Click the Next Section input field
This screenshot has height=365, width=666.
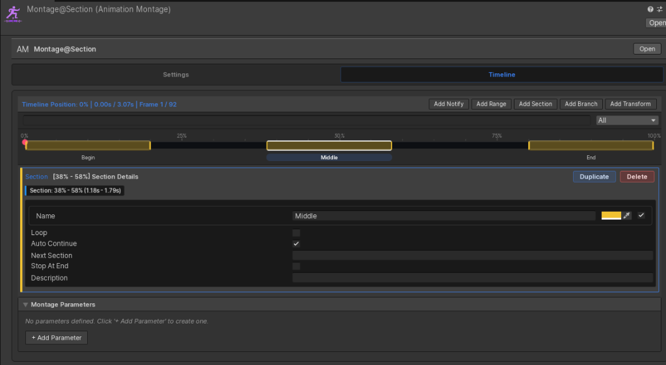pyautogui.click(x=472, y=255)
